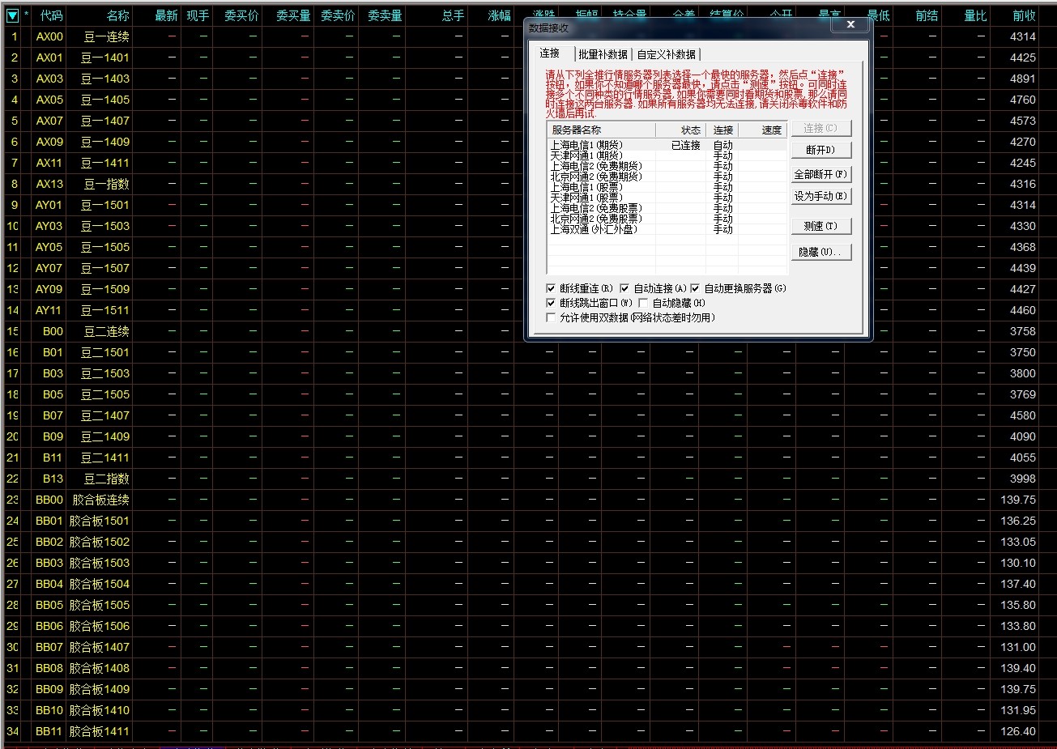The width and height of the screenshot is (1057, 749).
Task: Check the 允许使用双数据 option
Action: [552, 317]
